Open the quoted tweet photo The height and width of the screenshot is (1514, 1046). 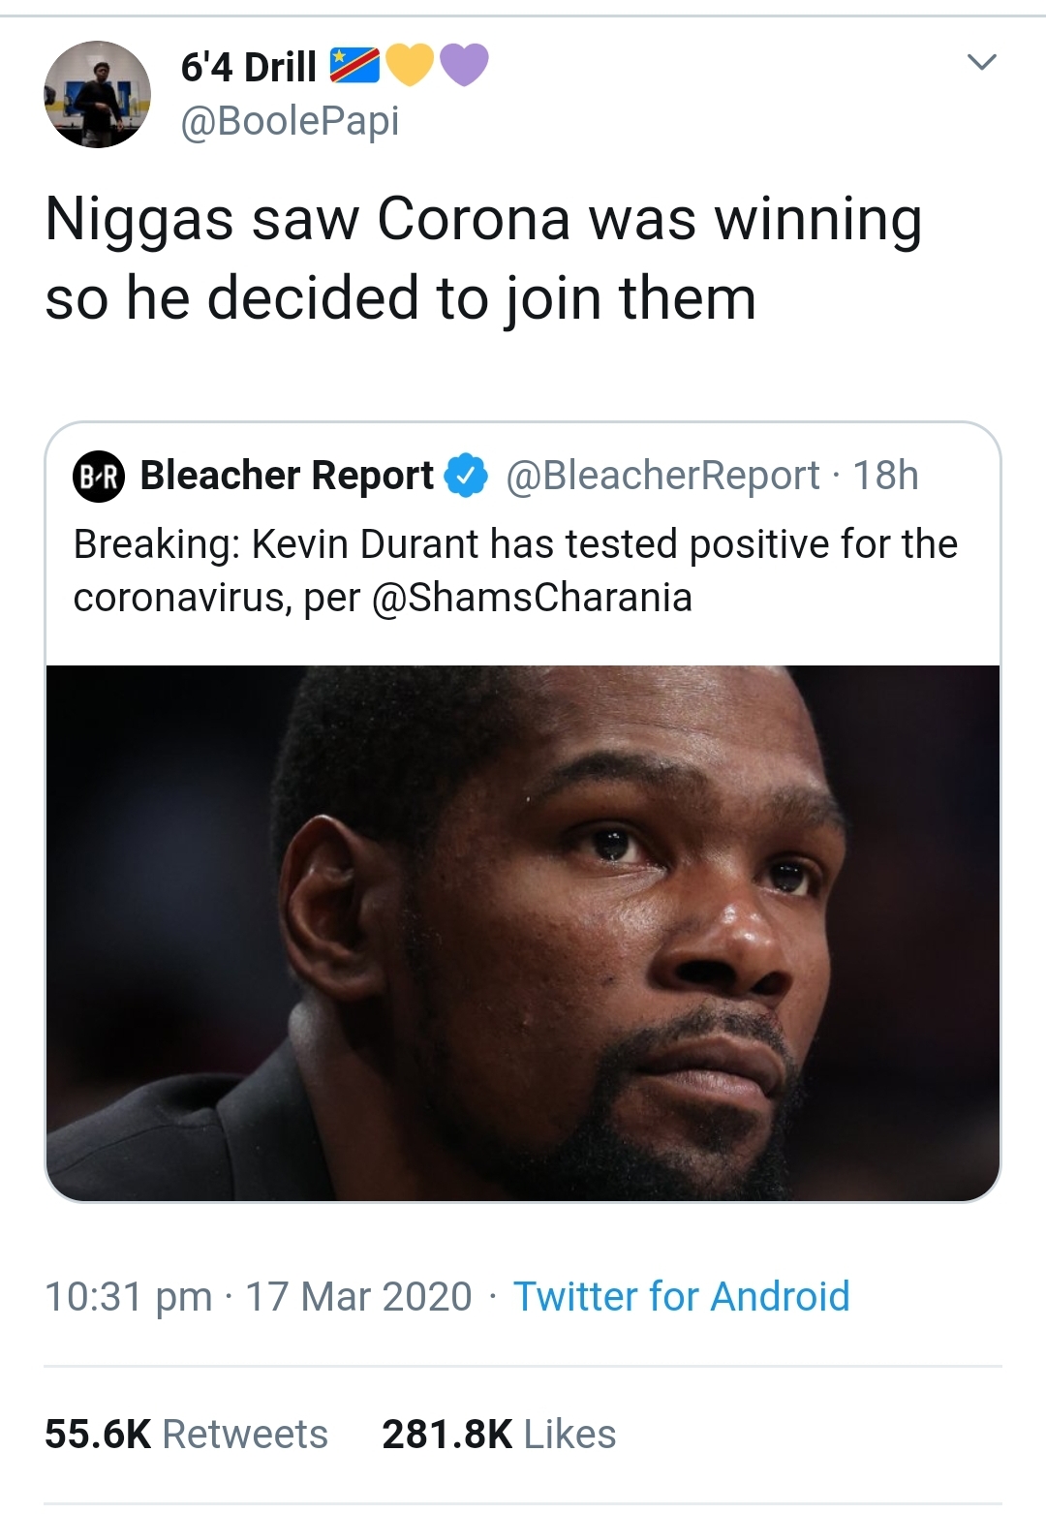point(523,932)
